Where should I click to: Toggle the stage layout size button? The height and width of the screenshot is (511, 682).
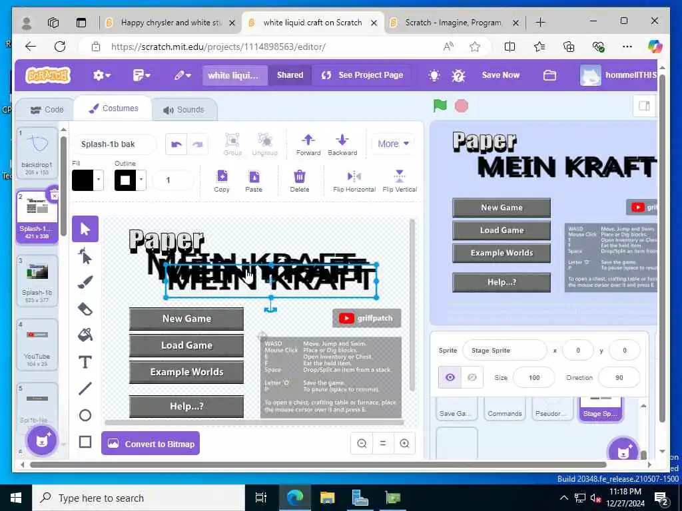coord(644,106)
